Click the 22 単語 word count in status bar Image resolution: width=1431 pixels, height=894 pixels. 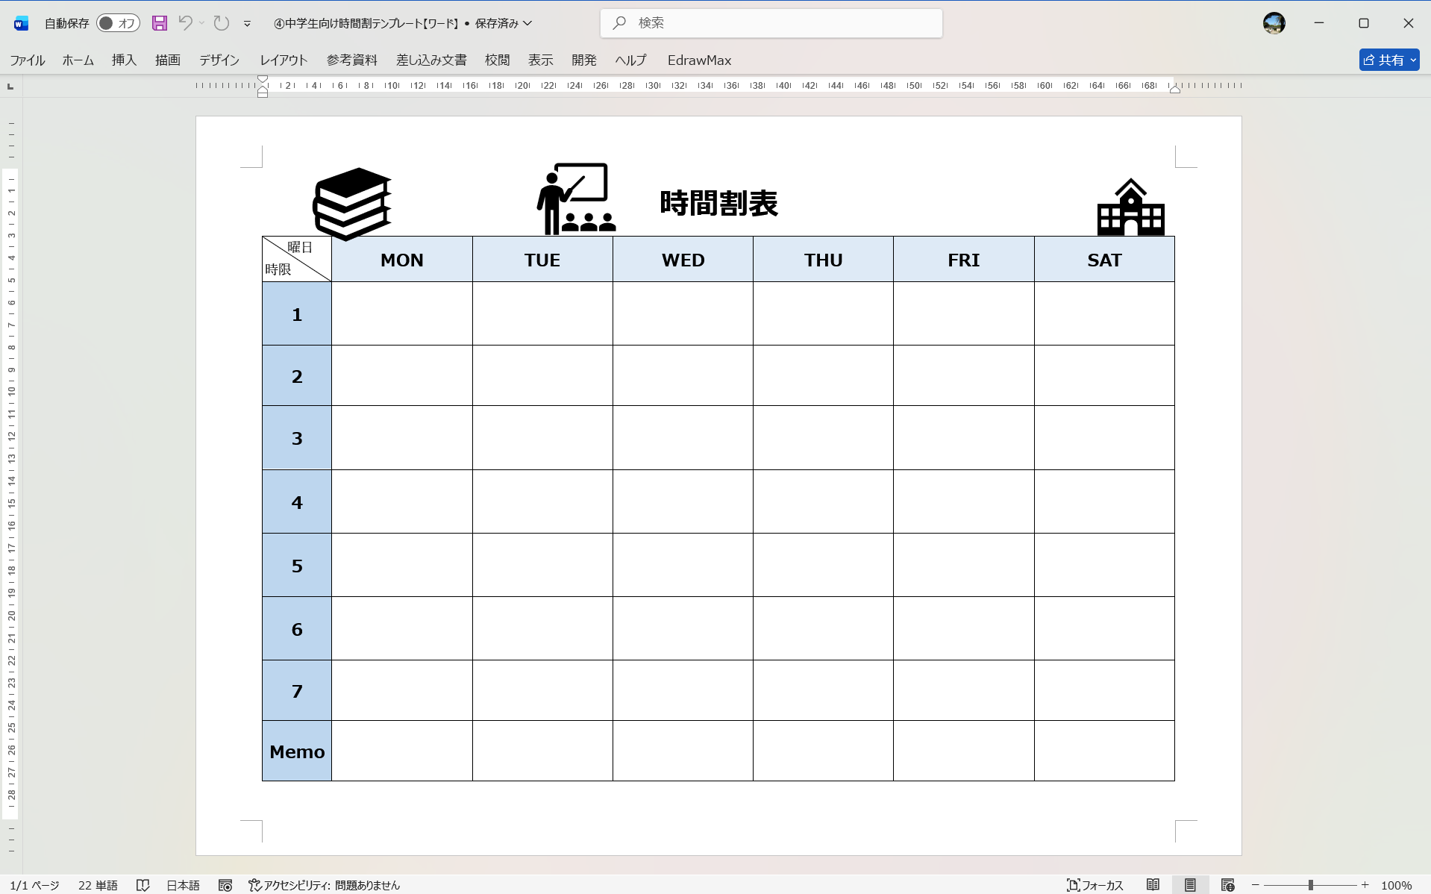click(x=96, y=885)
